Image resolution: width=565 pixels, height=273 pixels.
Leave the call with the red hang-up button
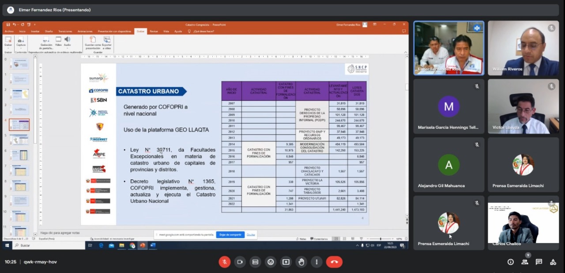(x=334, y=262)
